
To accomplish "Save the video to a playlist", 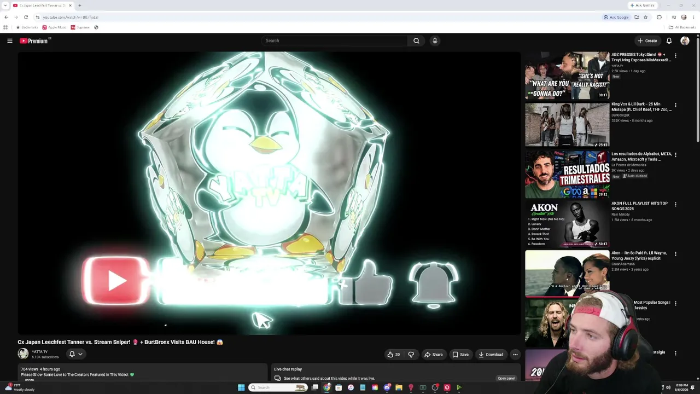I will tap(460, 355).
